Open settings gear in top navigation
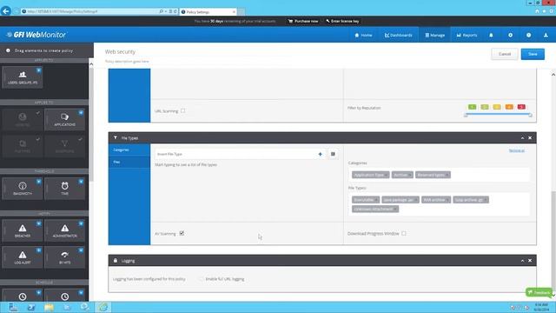This screenshot has height=313, width=556. point(510,35)
